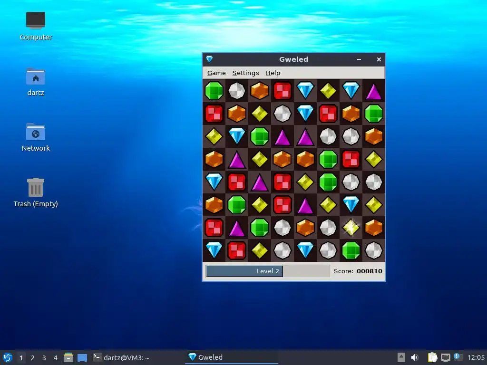This screenshot has height=365, width=487.
Task: Select the green gem in the bottom row
Action: pos(351,250)
